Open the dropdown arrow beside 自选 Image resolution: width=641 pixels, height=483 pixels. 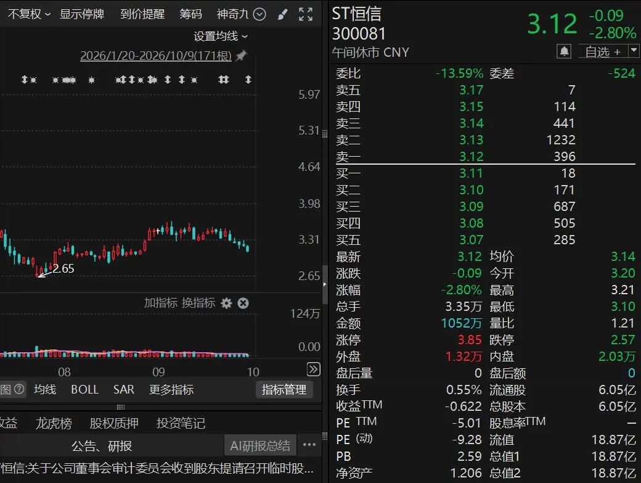pyautogui.click(x=634, y=51)
